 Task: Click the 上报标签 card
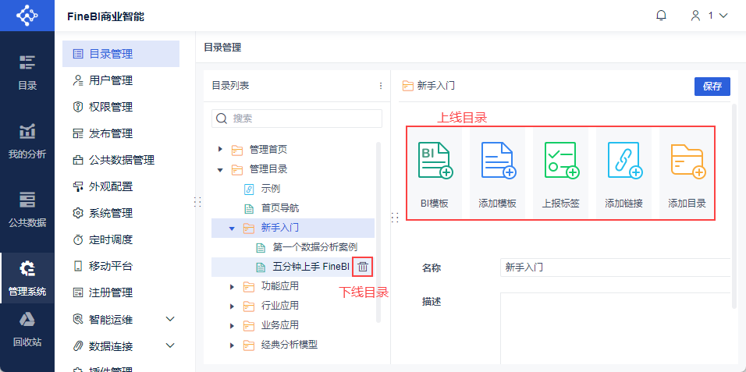pyautogui.click(x=561, y=172)
